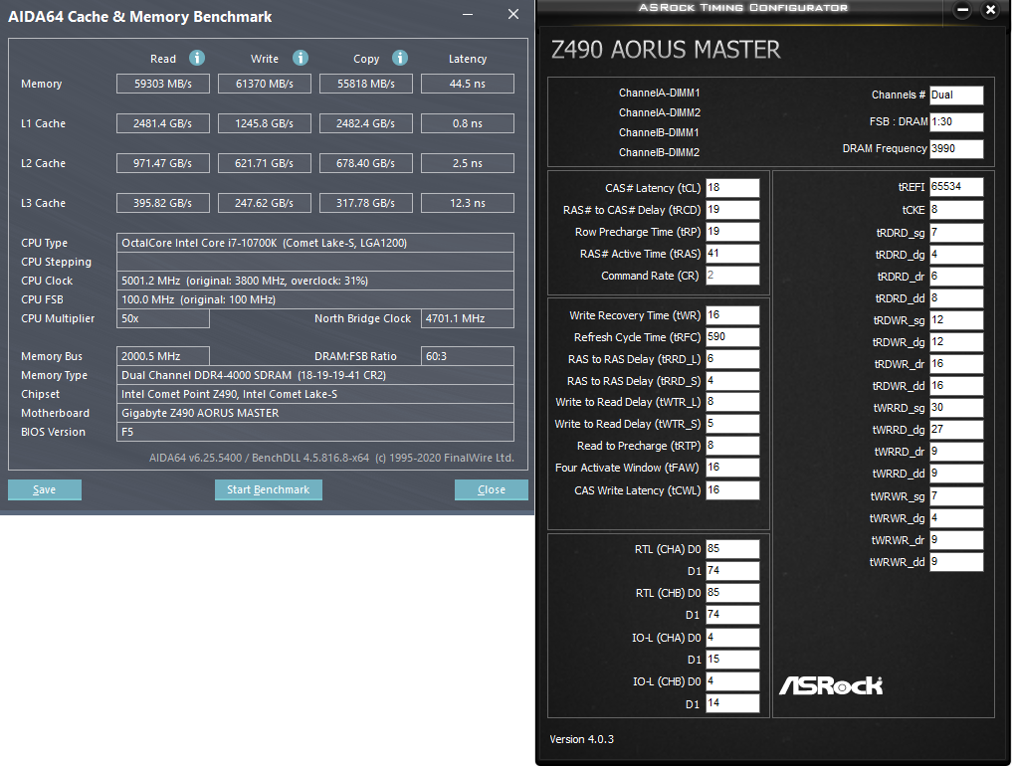Select the L3 Cache Copy value 317.78 GB/s
The height and width of the screenshot is (766, 1013).
[x=365, y=203]
